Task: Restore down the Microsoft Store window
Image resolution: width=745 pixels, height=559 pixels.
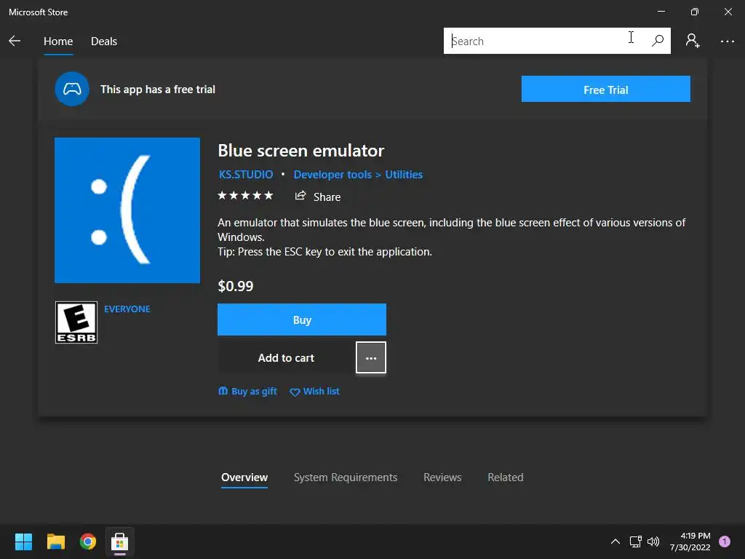Action: (x=695, y=12)
